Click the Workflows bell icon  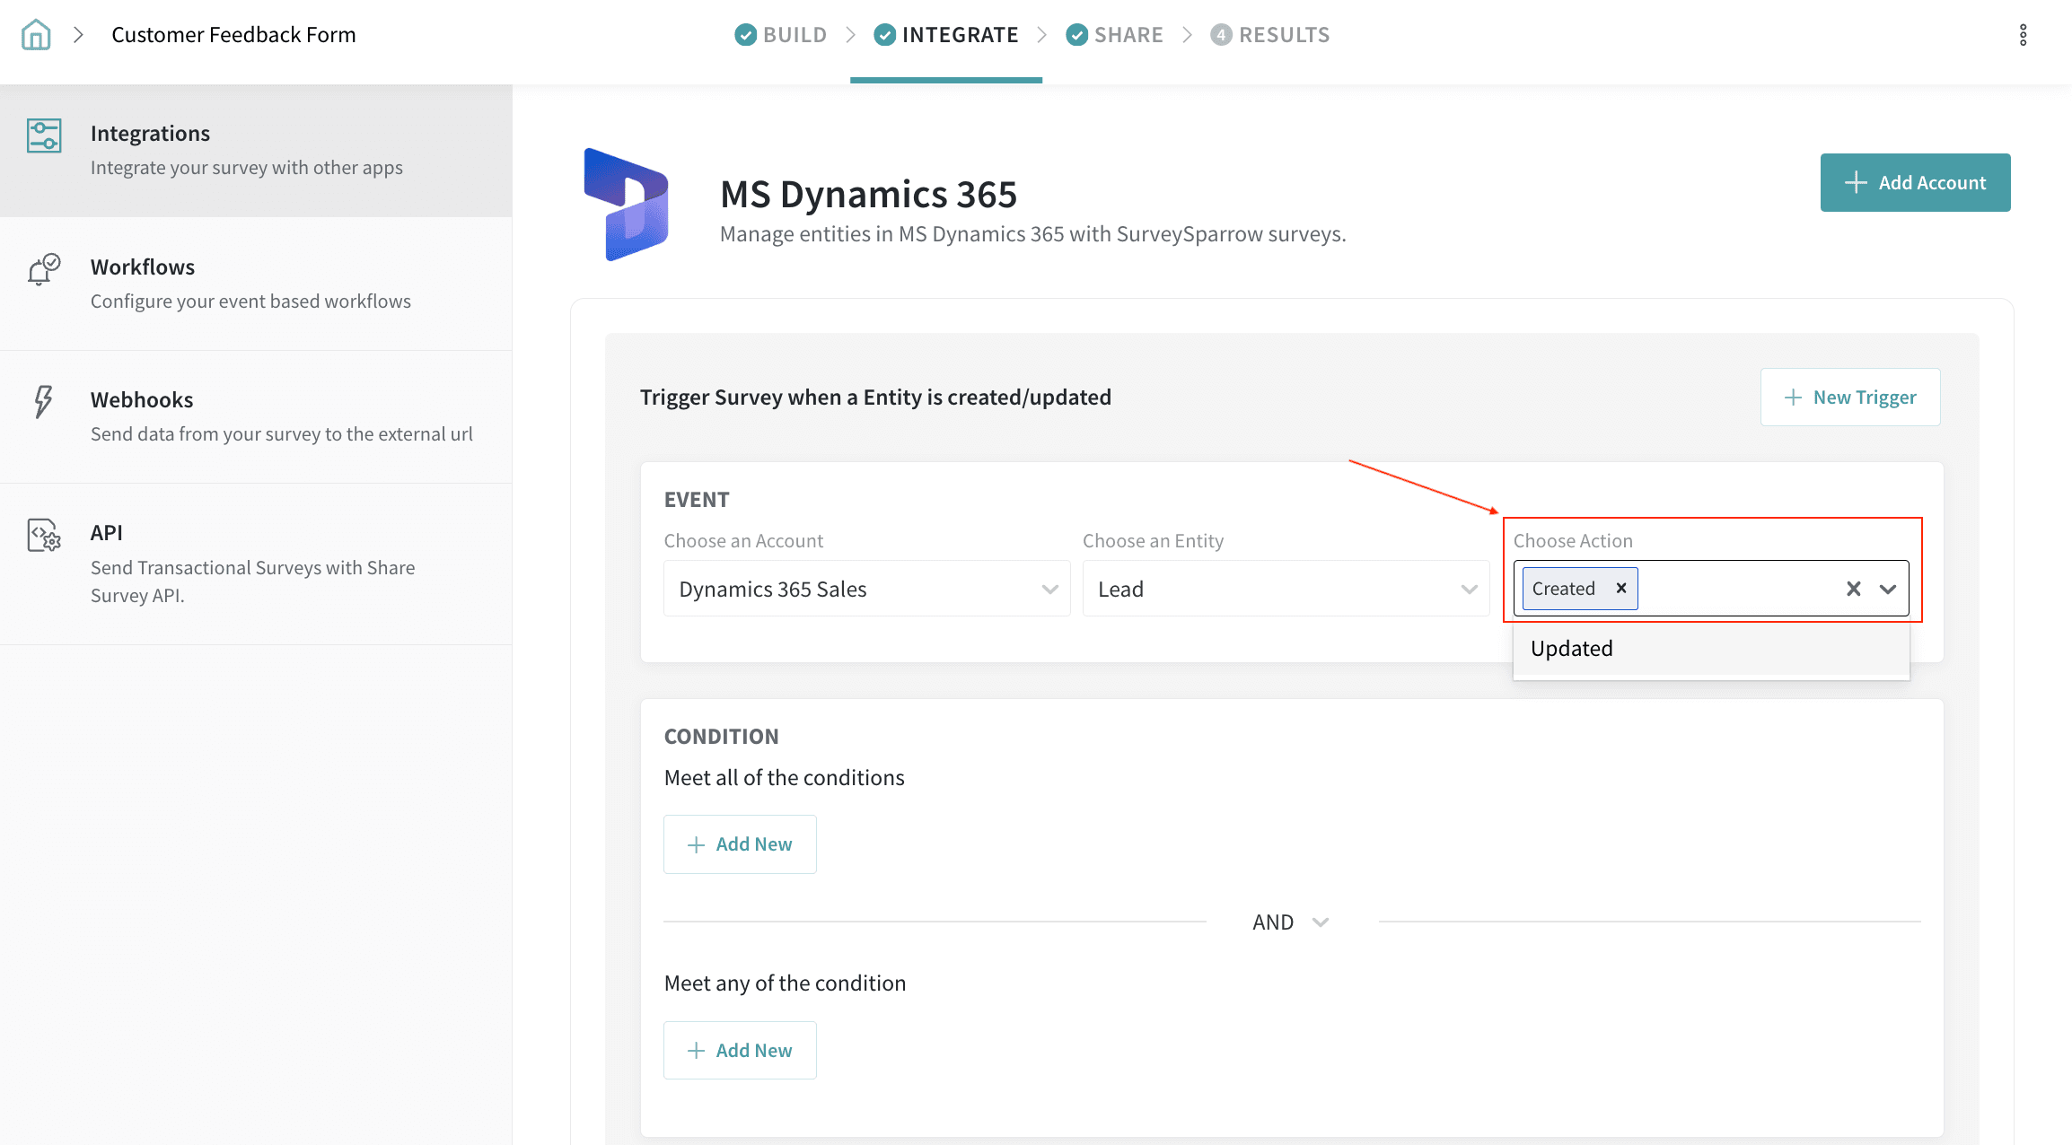(x=43, y=268)
